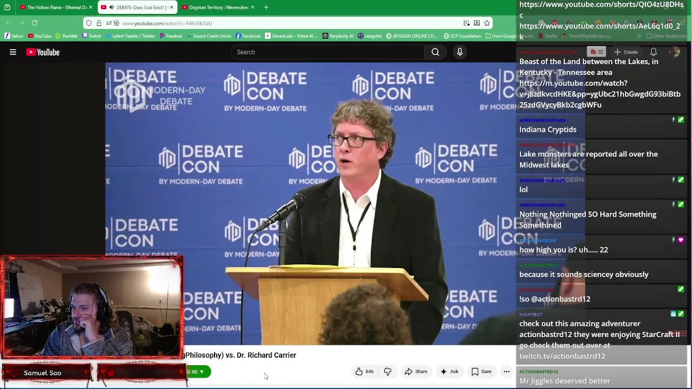Viewport: 692px width, 389px height.
Task: Open tracking protection shield panel
Action: (89, 23)
